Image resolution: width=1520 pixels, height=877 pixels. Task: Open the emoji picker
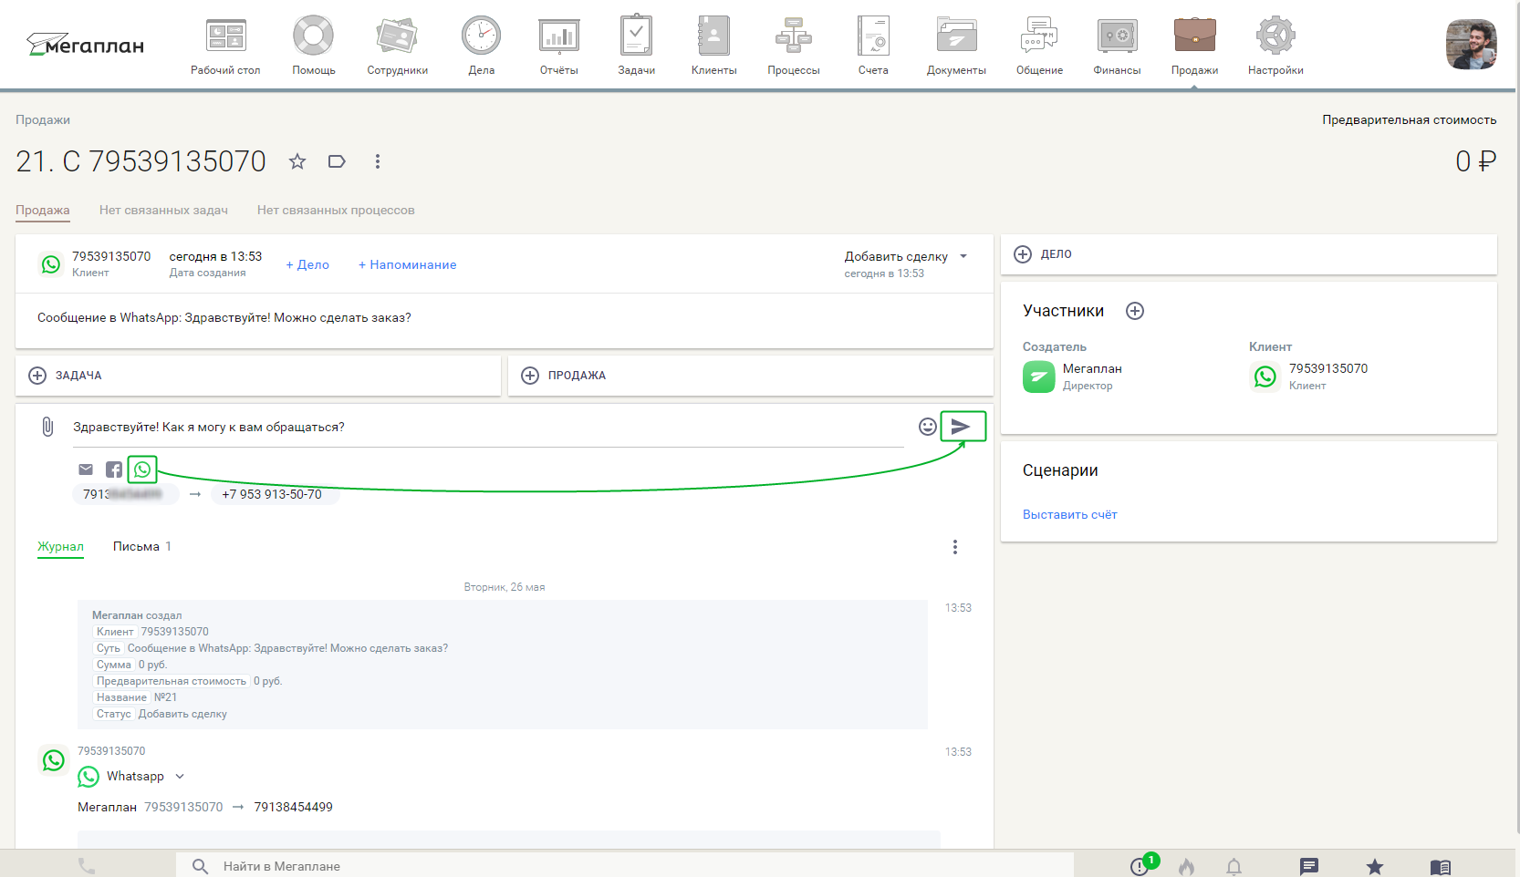pos(928,427)
